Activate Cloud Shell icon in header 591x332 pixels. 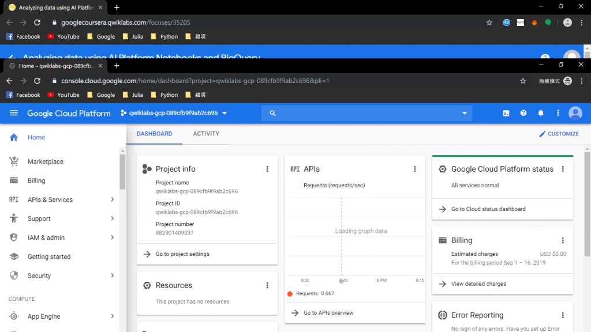coord(506,113)
